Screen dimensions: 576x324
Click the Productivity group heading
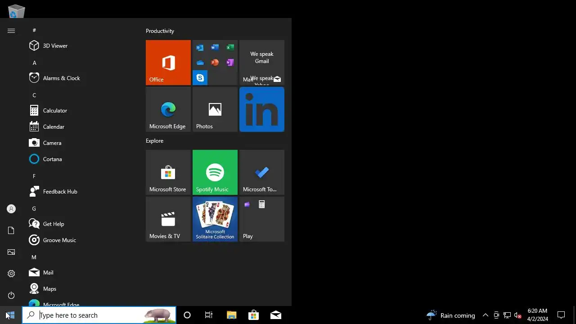[160, 31]
